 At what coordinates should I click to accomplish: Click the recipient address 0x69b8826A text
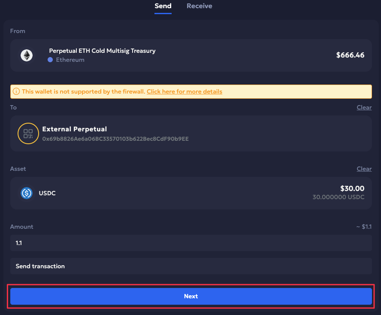click(115, 139)
